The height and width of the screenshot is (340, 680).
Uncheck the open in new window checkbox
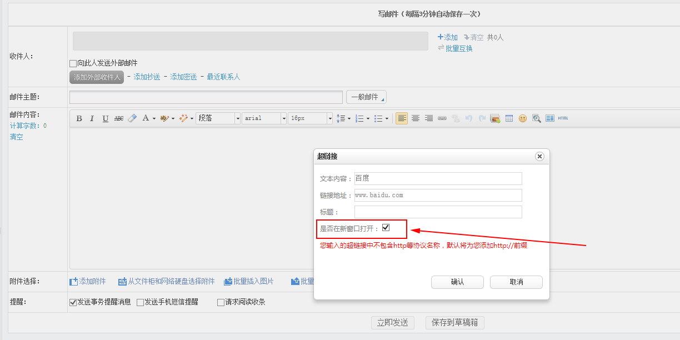(x=386, y=228)
